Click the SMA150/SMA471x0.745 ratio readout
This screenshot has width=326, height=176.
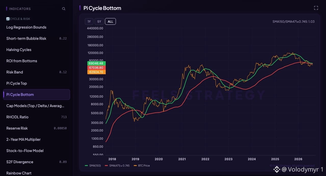click(293, 21)
